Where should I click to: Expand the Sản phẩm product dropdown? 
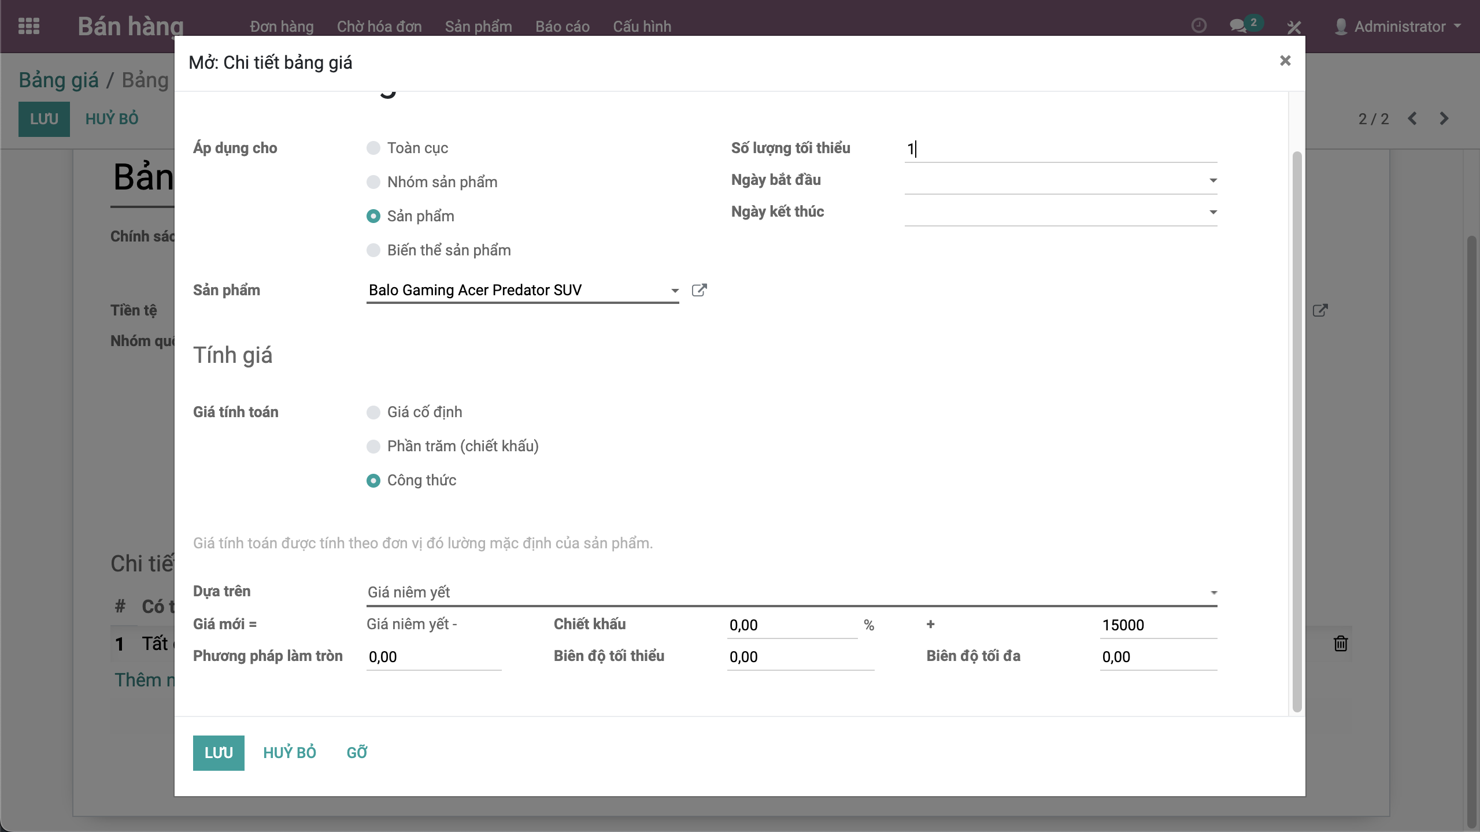click(674, 291)
